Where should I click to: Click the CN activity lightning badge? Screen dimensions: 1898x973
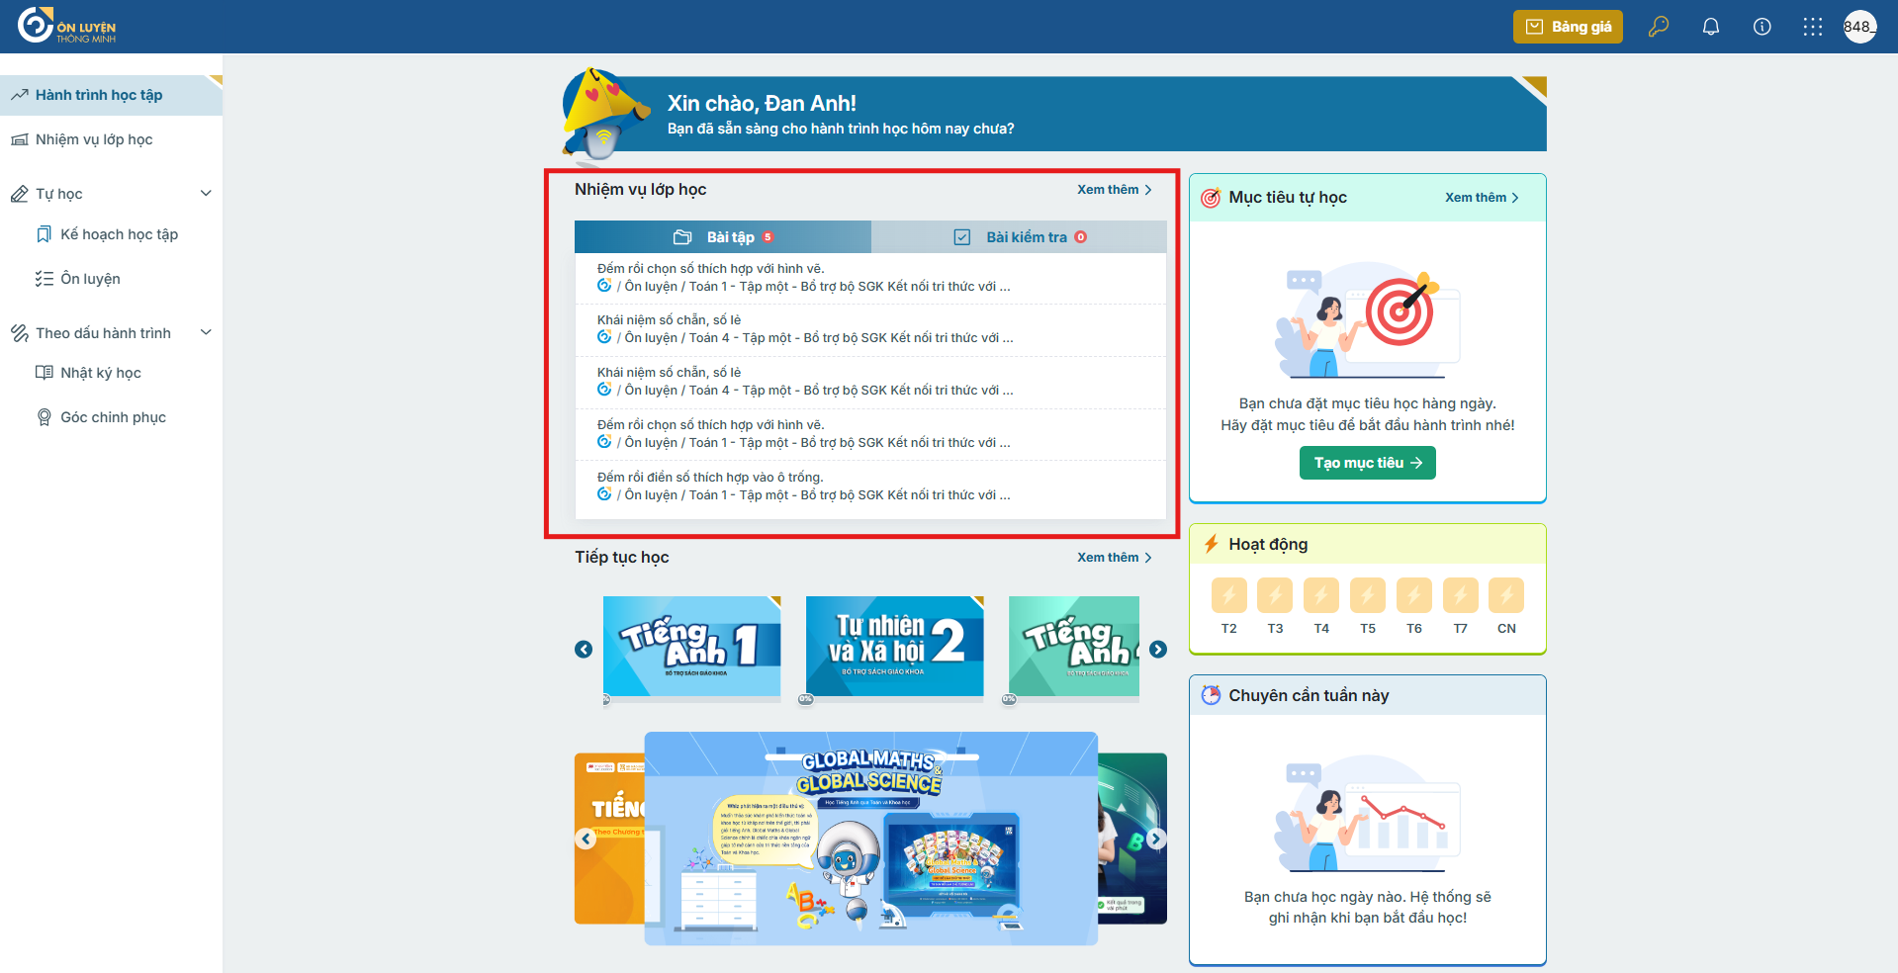[x=1506, y=595]
